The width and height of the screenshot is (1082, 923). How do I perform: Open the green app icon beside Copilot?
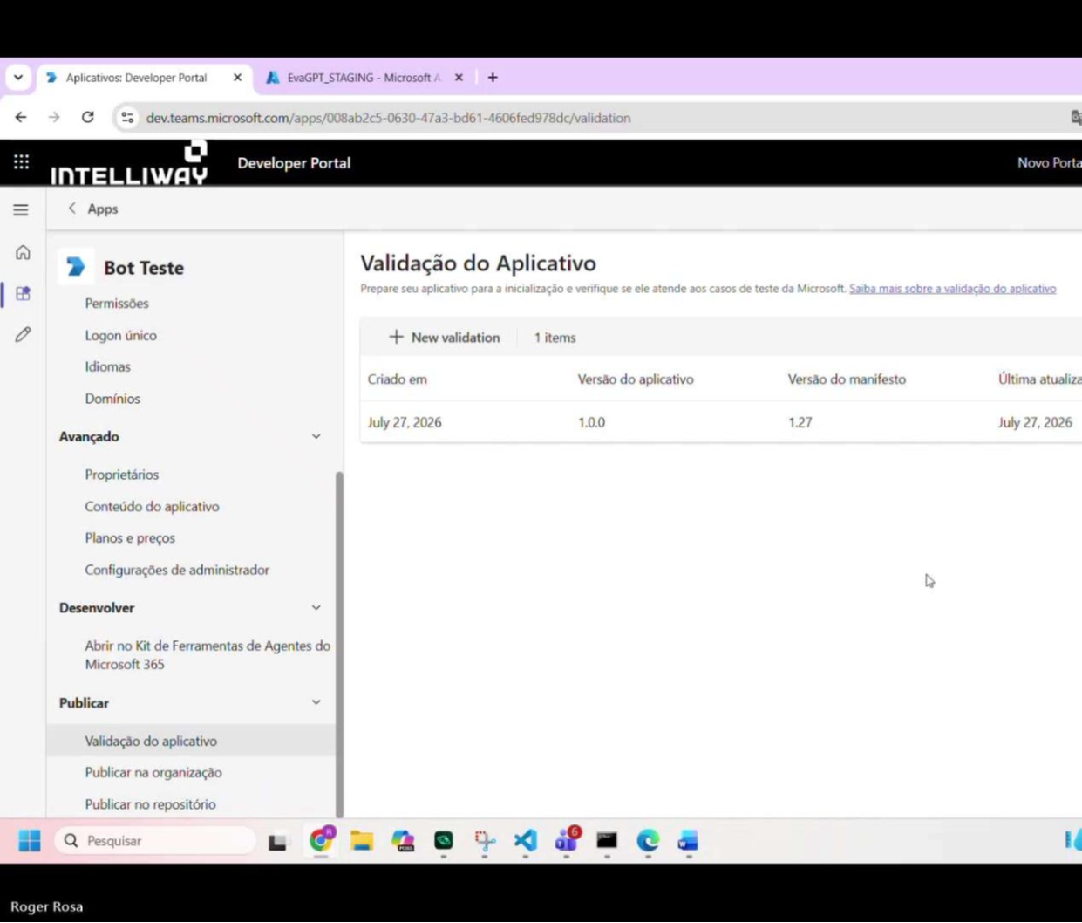(x=444, y=841)
